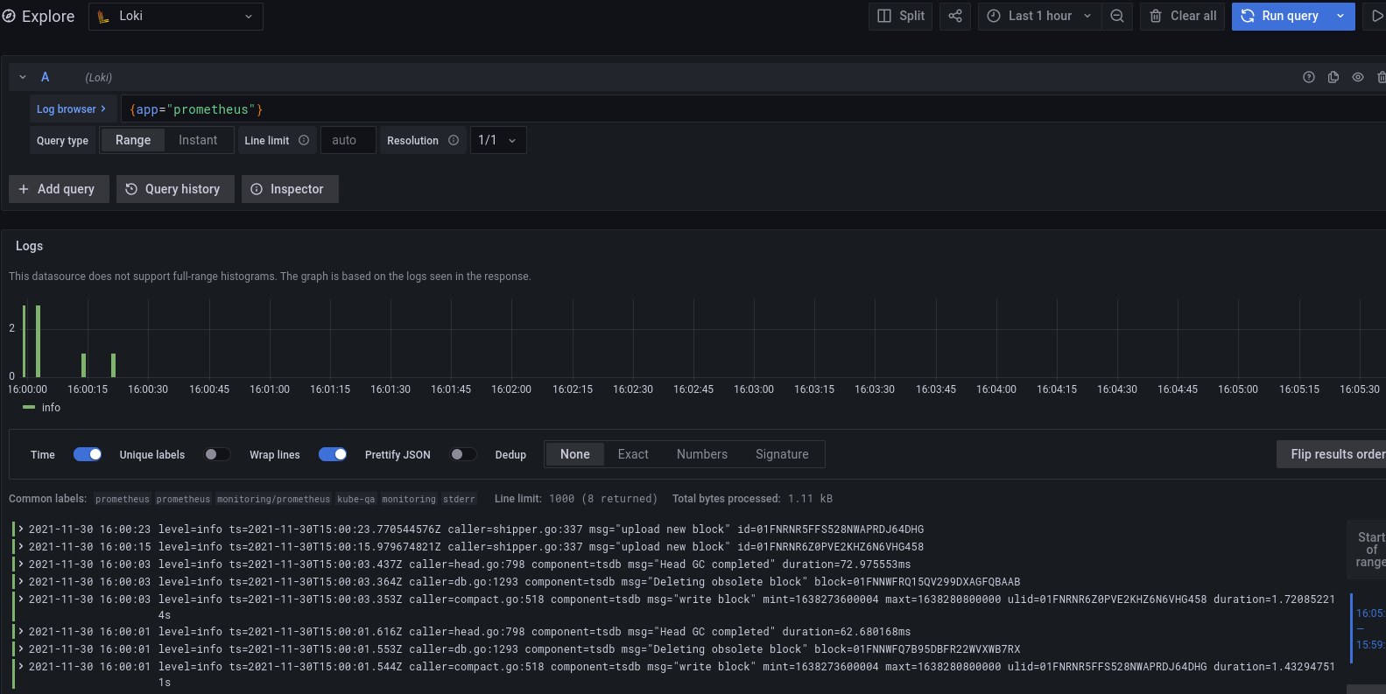This screenshot has height=694, width=1386.
Task: Toggle the Time switch
Action: click(88, 454)
